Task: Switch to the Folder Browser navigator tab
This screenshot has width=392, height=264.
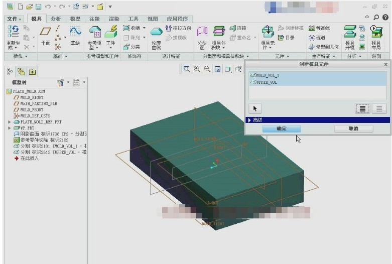Action: pyautogui.click(x=21, y=72)
